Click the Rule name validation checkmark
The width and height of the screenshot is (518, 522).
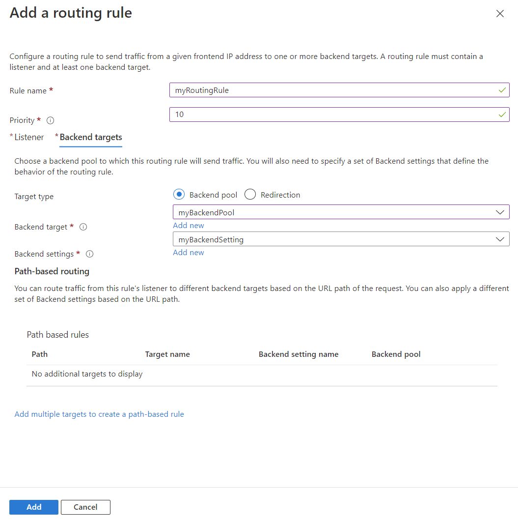click(x=502, y=90)
